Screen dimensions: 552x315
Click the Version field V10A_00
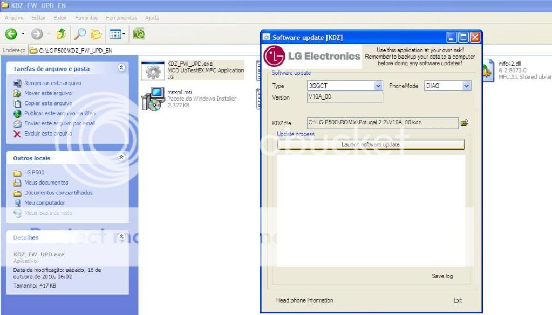[345, 97]
